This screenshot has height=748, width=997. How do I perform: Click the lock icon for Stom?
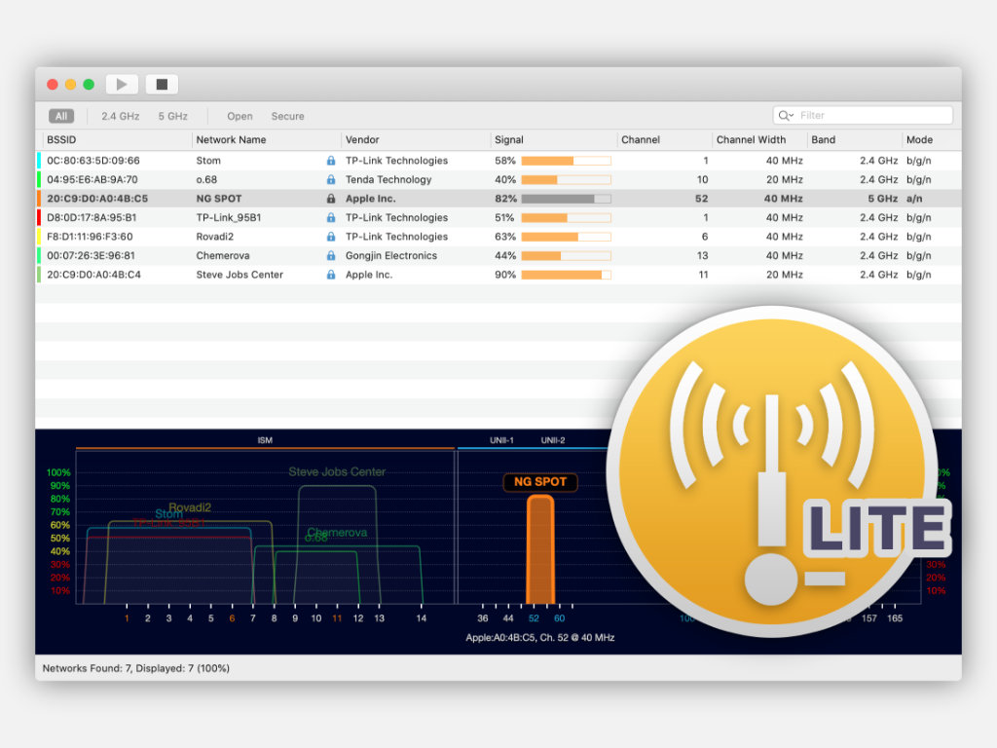click(331, 161)
